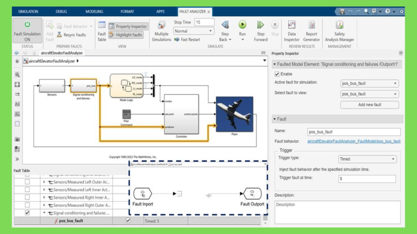Click the Stop Time input field
The width and height of the screenshot is (417, 234).
pos(204,22)
